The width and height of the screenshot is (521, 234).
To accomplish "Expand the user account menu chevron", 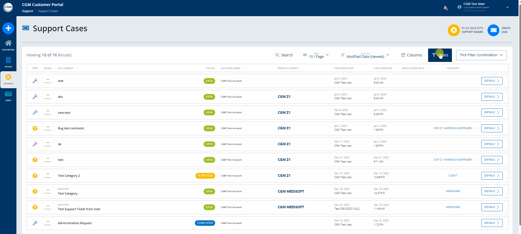I will [x=508, y=7].
